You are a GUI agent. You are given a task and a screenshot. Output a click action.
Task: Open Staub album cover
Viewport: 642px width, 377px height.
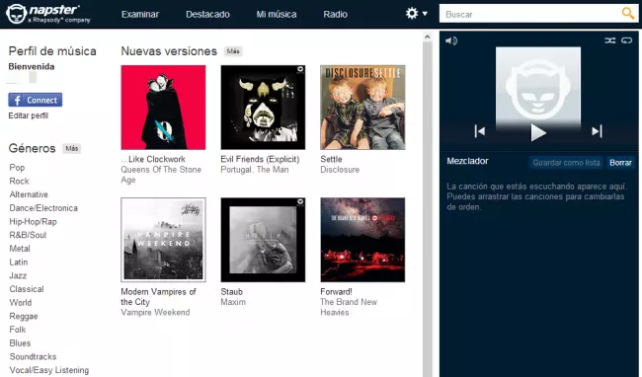(x=263, y=240)
